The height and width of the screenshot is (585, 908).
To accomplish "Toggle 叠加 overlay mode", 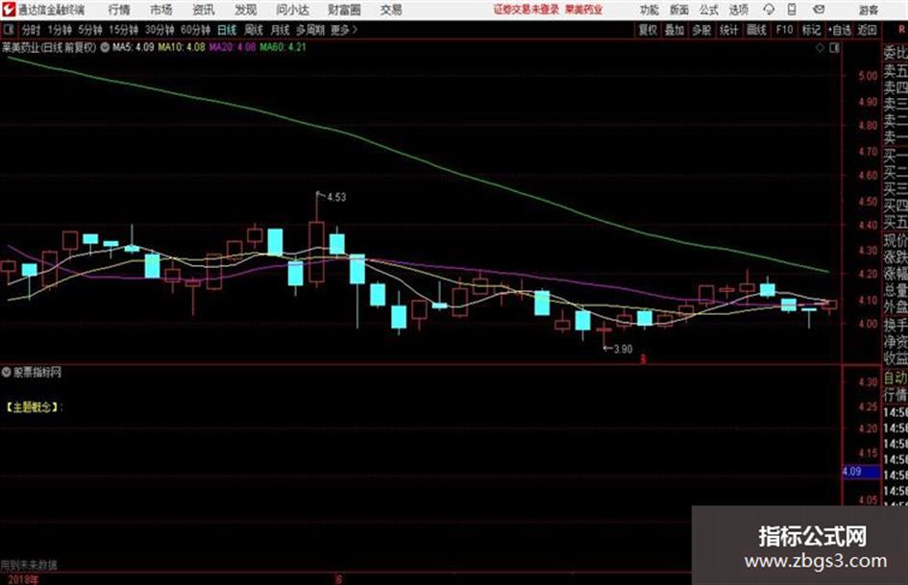I will pos(675,30).
